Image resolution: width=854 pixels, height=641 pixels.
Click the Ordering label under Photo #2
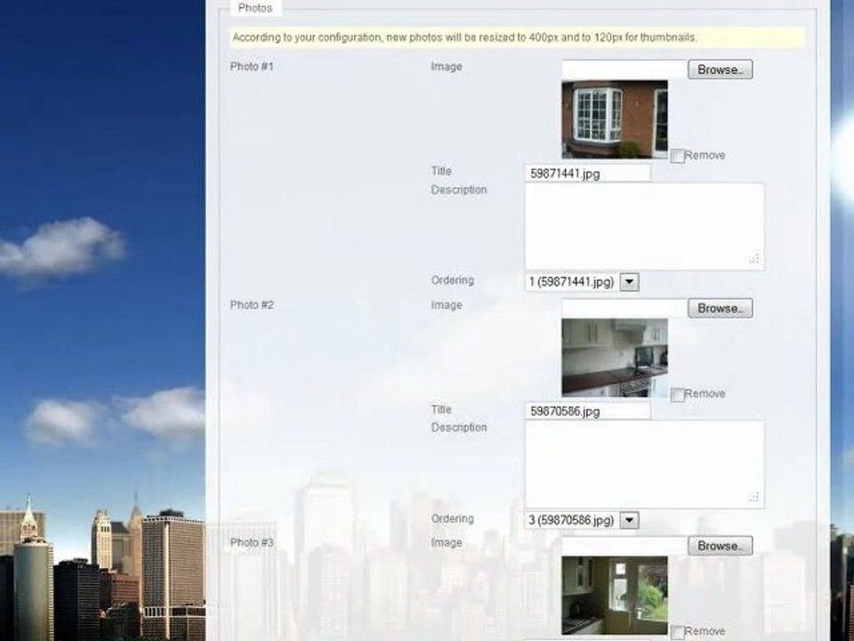[x=453, y=518]
